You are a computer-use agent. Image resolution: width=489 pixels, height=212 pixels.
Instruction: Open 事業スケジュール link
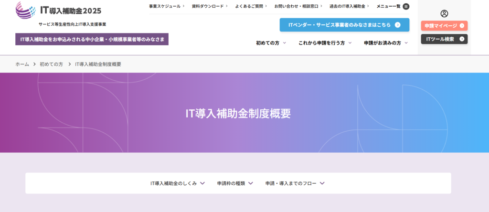(x=167, y=6)
